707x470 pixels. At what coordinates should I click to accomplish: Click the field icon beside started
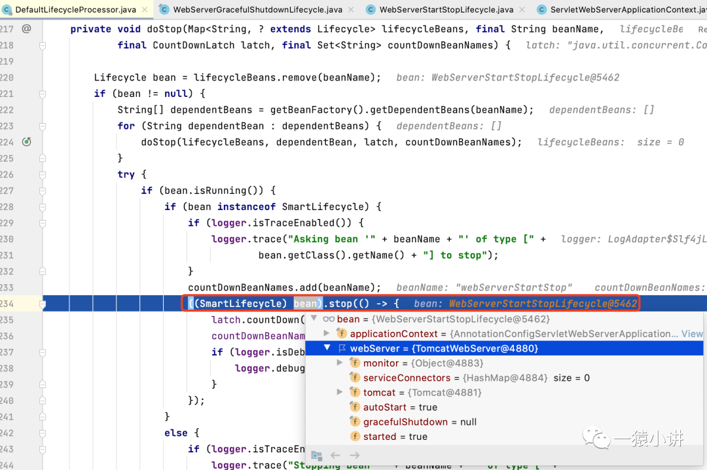[355, 436]
